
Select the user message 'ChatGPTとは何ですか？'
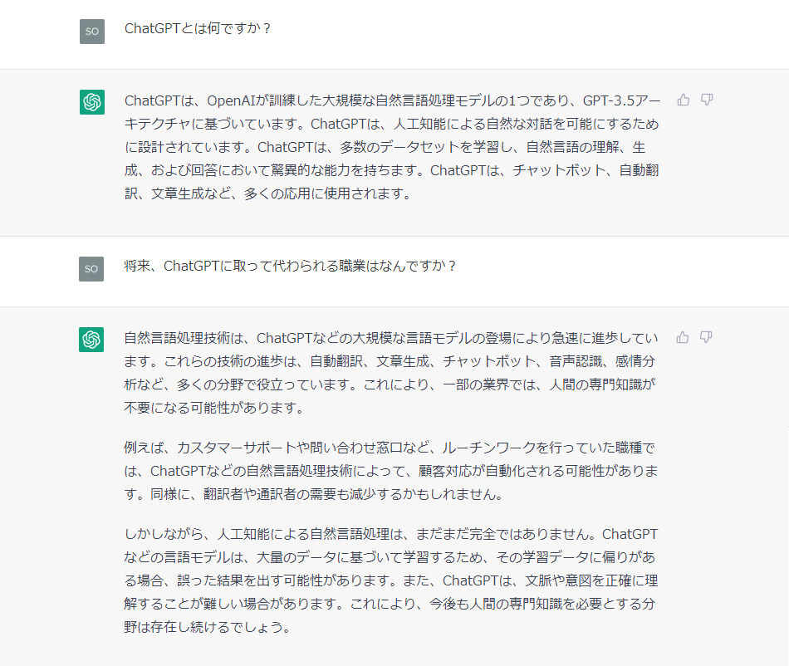click(x=198, y=28)
